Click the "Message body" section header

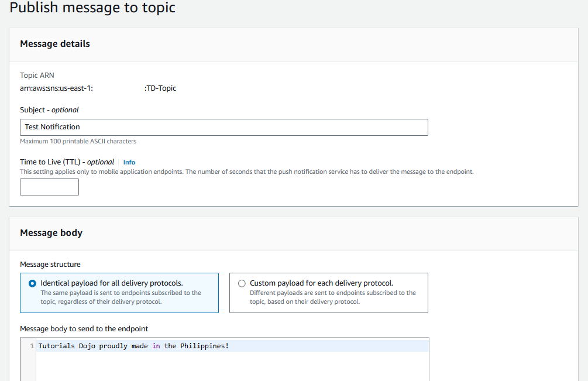point(50,233)
